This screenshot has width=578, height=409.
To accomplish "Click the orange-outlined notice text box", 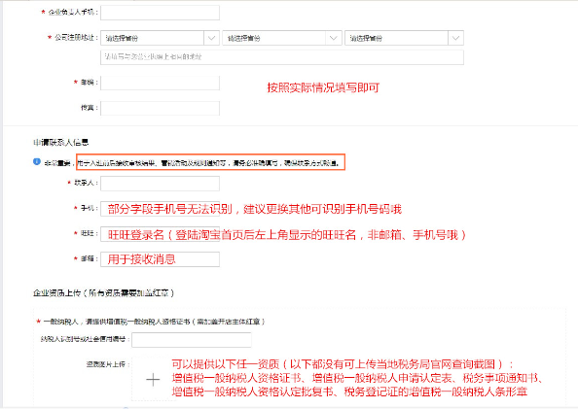I will tap(210, 162).
